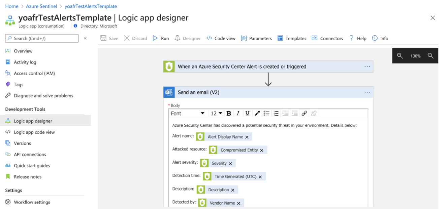Click the remove link icon

click(314, 113)
